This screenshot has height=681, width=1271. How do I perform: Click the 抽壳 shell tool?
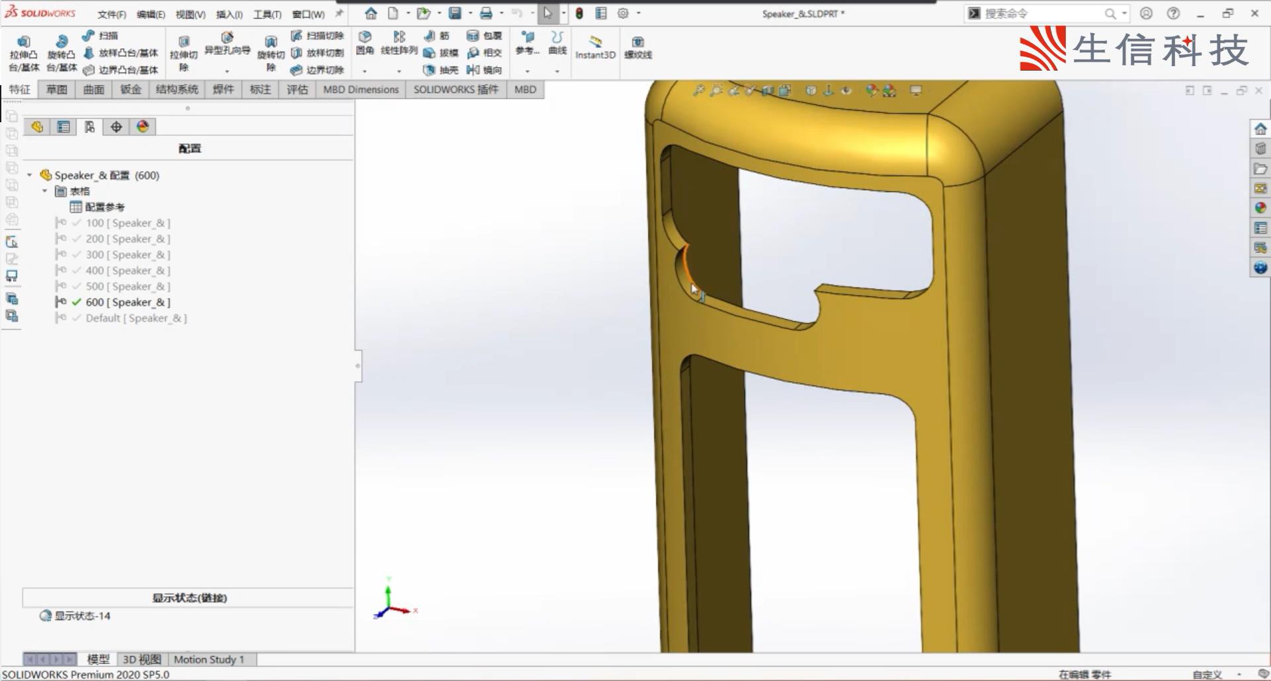(x=441, y=70)
